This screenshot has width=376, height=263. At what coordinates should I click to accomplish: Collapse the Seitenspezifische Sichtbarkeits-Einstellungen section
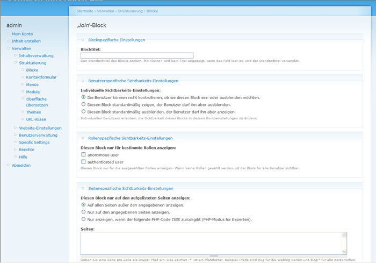coord(131,189)
